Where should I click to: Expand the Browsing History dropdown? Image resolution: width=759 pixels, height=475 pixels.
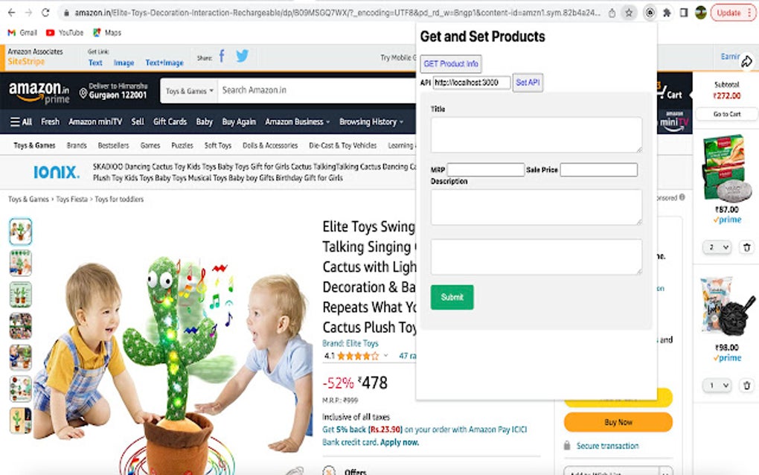pos(371,122)
